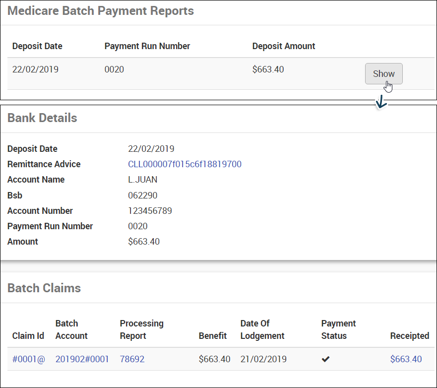Select payment run number 0020 in reports row

114,69
